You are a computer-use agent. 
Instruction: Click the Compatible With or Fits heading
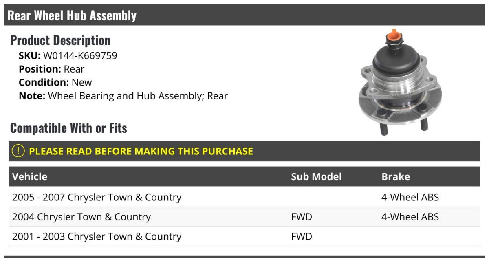[x=68, y=128]
